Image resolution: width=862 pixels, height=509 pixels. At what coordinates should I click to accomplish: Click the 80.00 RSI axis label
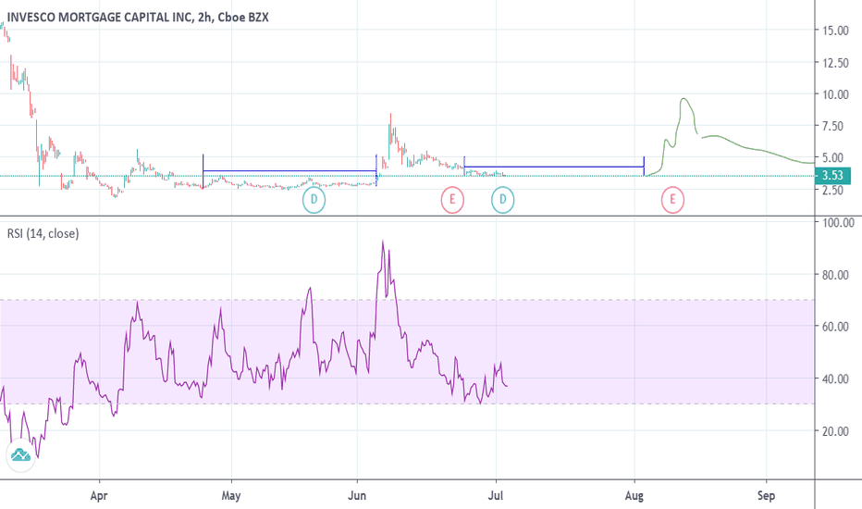pyautogui.click(x=835, y=275)
